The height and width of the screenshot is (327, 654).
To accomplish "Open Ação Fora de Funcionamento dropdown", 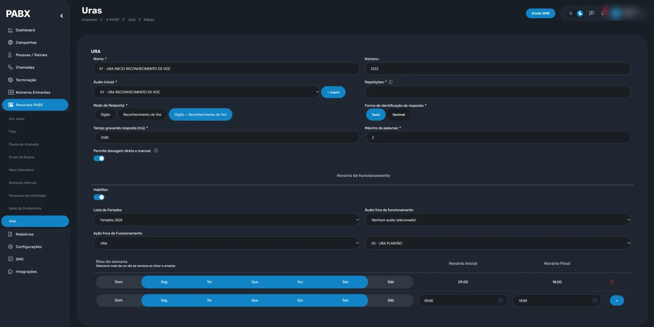I will click(227, 243).
